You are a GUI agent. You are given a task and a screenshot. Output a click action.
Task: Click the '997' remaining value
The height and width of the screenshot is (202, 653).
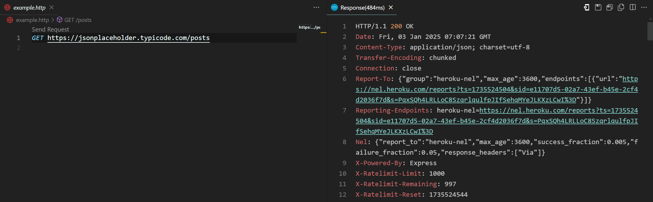click(x=450, y=184)
